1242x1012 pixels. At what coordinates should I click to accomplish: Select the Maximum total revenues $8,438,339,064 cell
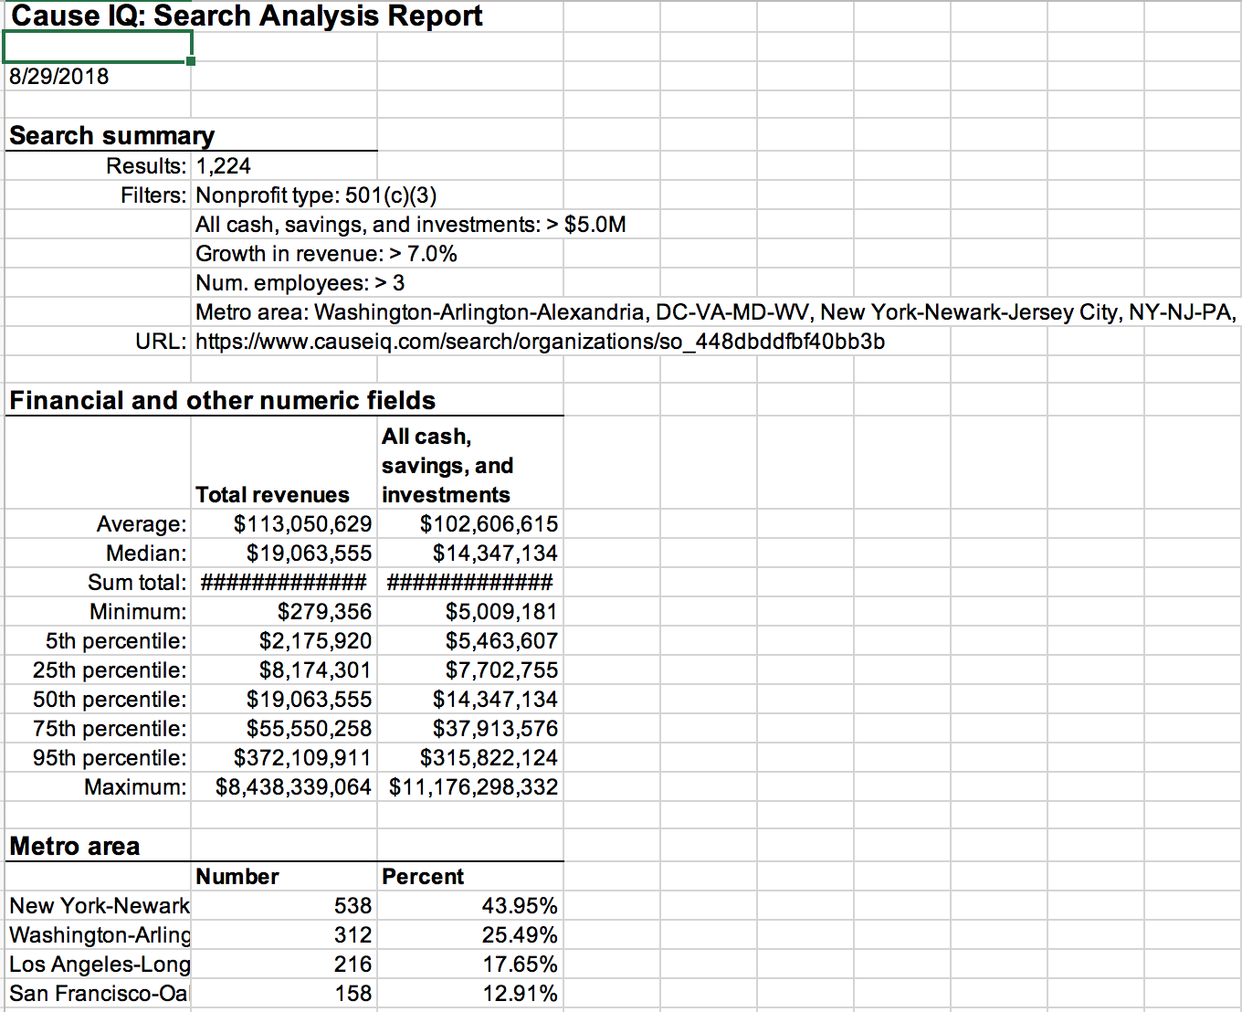(293, 787)
